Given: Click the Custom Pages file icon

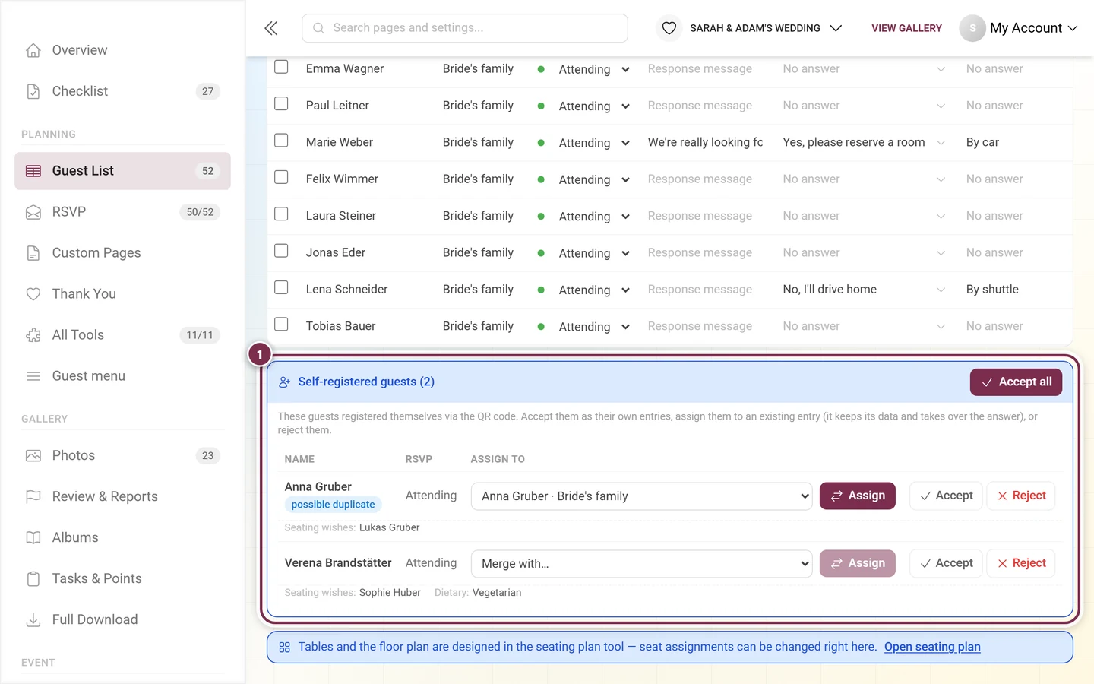Looking at the screenshot, I should coord(33,253).
